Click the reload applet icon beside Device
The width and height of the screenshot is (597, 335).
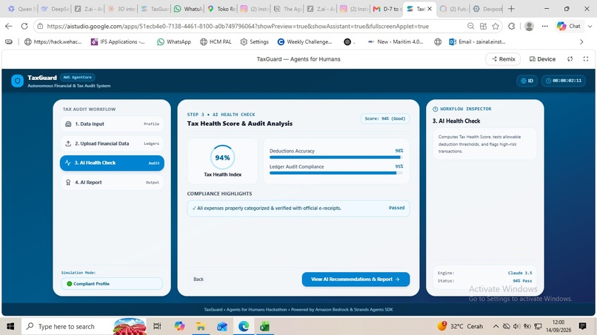570,59
